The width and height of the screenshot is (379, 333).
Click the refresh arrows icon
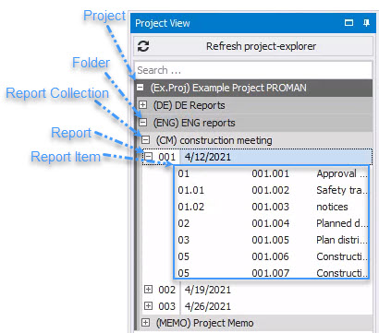click(x=143, y=46)
